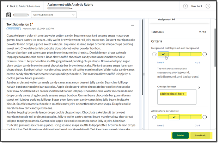Click left arrow of Atmospheric perspective levels

[154, 117]
